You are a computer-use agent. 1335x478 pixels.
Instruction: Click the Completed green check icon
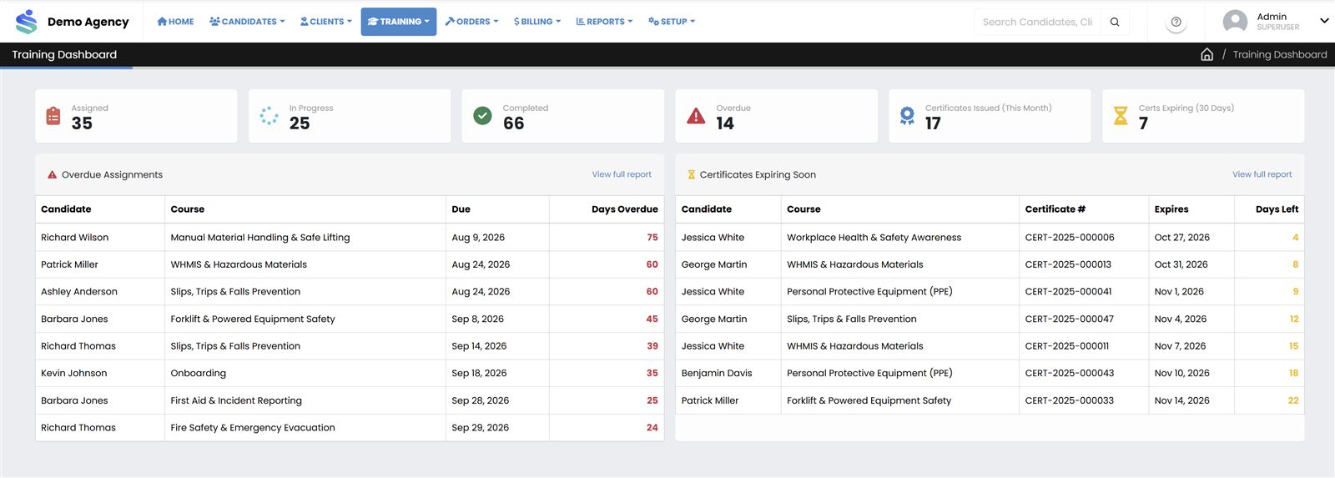(482, 116)
